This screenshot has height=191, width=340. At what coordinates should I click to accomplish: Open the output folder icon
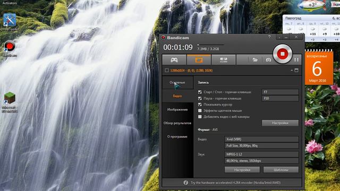(x=255, y=60)
